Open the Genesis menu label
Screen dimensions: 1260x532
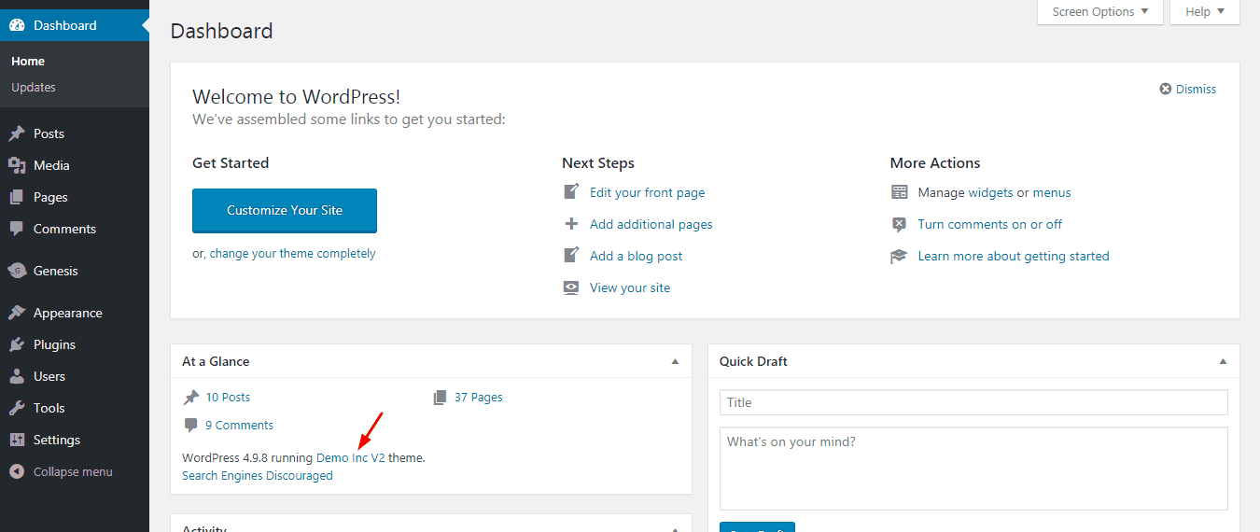tap(56, 271)
